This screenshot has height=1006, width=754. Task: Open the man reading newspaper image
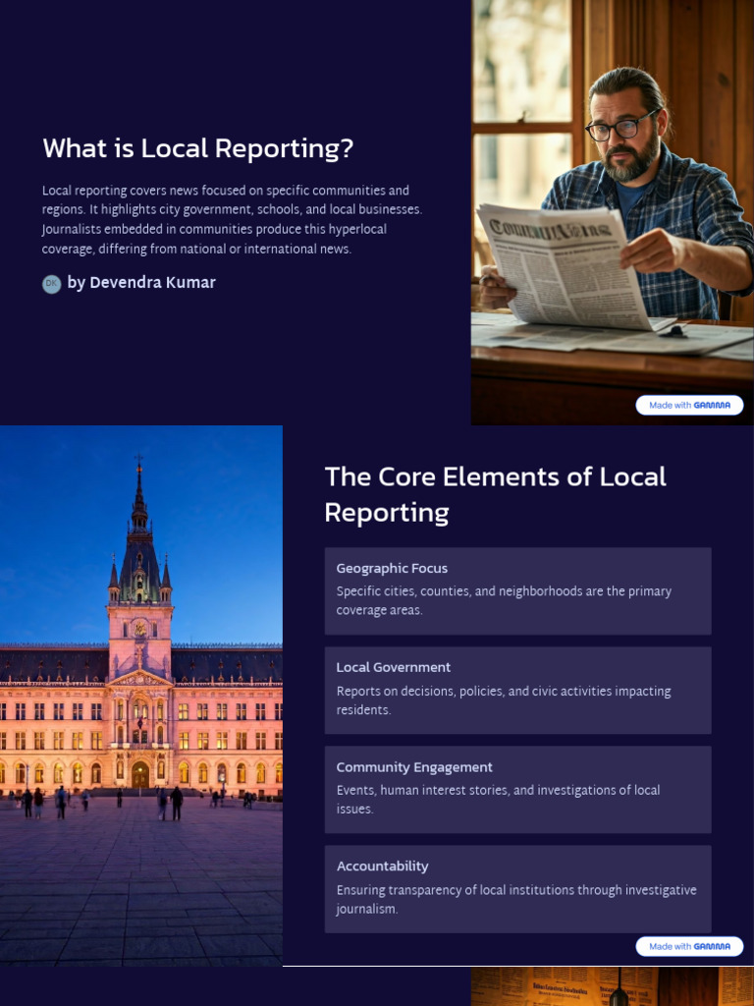(613, 212)
